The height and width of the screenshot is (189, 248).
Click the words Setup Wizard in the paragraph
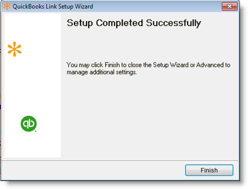171,65
